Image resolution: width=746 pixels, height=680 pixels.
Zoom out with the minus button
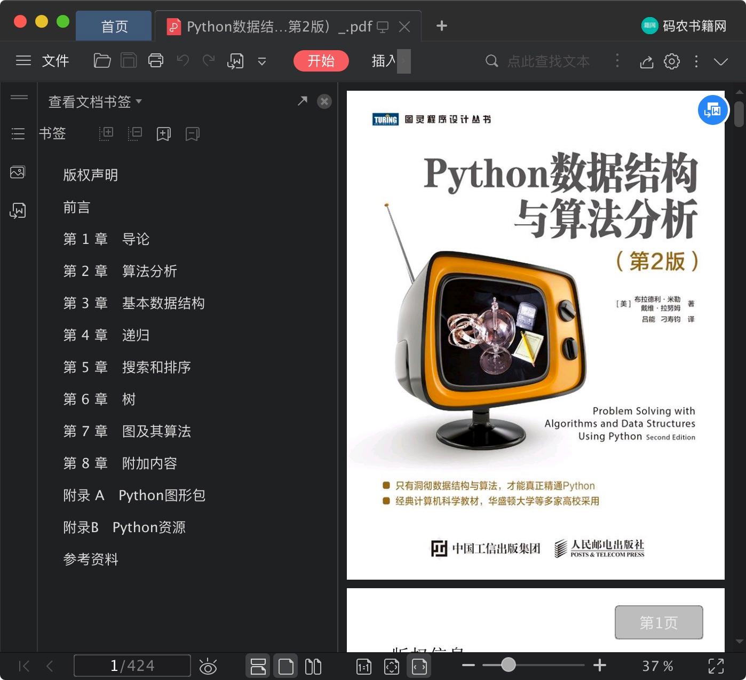click(469, 665)
